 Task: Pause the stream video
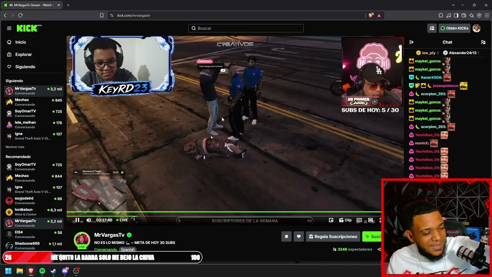tap(77, 220)
